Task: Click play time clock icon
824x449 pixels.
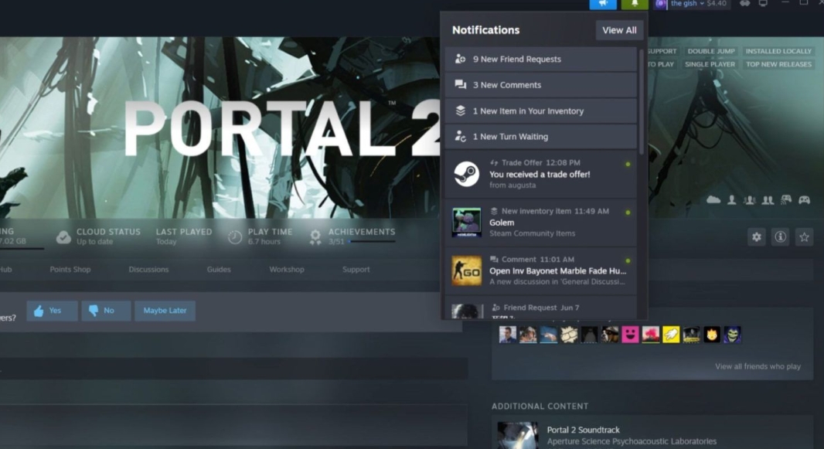Action: tap(235, 237)
